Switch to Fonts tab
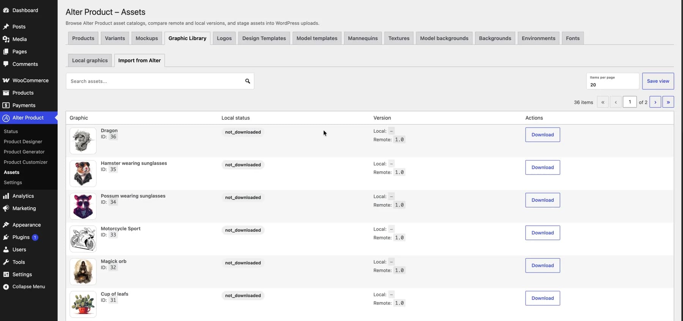Viewport: 683px width, 321px height. click(573, 38)
